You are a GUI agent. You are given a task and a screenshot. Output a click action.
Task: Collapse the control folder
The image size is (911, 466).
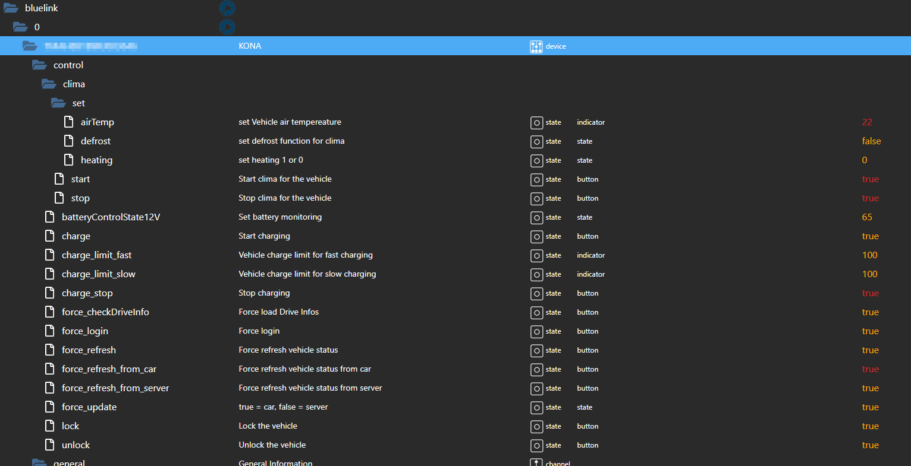tap(39, 65)
